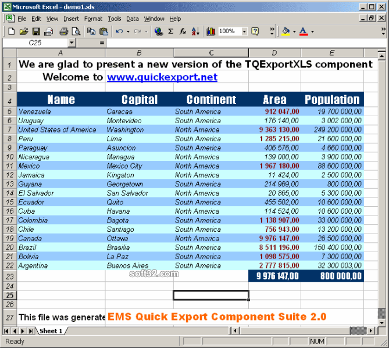Click the Excel document icon in menu bar

tap(10, 19)
